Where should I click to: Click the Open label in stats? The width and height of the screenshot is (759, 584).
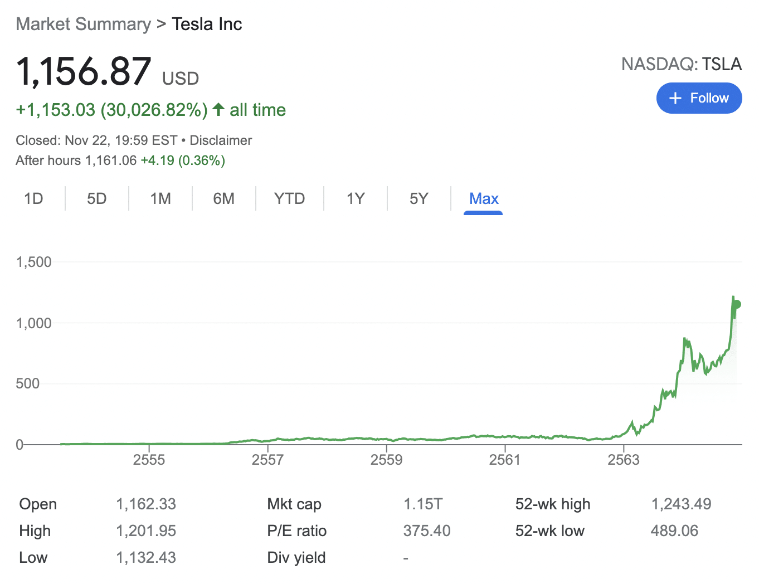click(x=38, y=504)
